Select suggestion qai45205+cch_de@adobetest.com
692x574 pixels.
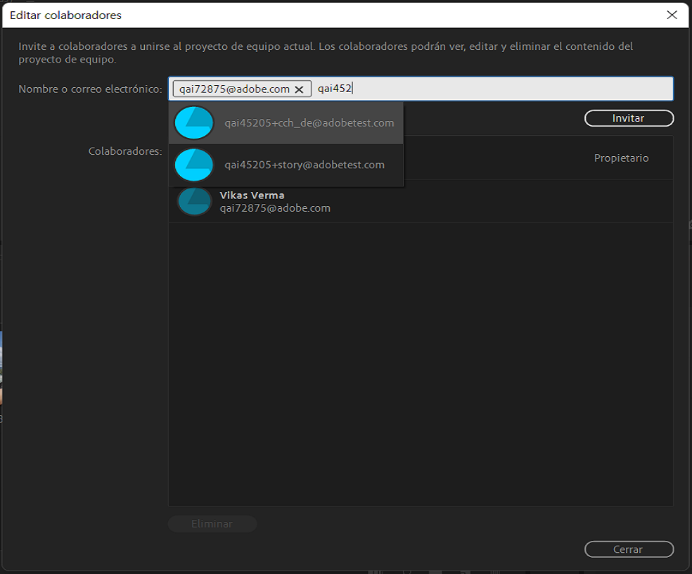286,123
